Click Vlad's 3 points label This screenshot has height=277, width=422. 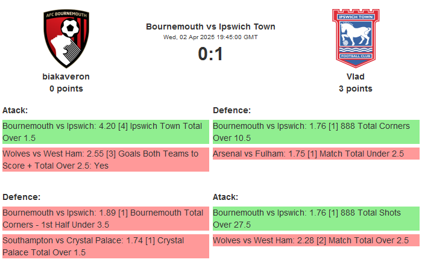coord(355,89)
